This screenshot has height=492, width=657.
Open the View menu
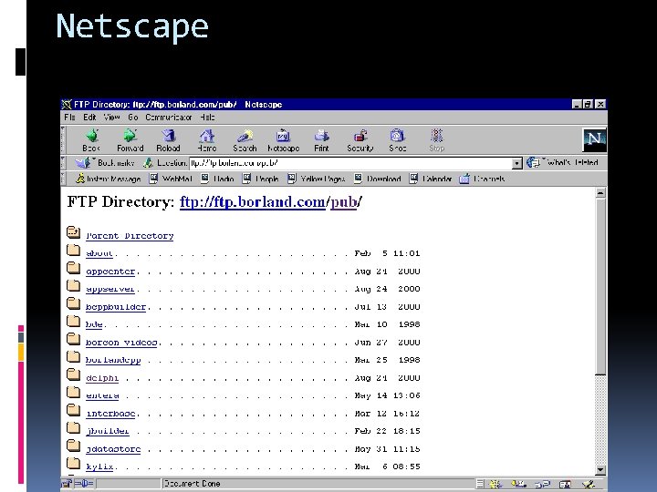click(x=112, y=118)
